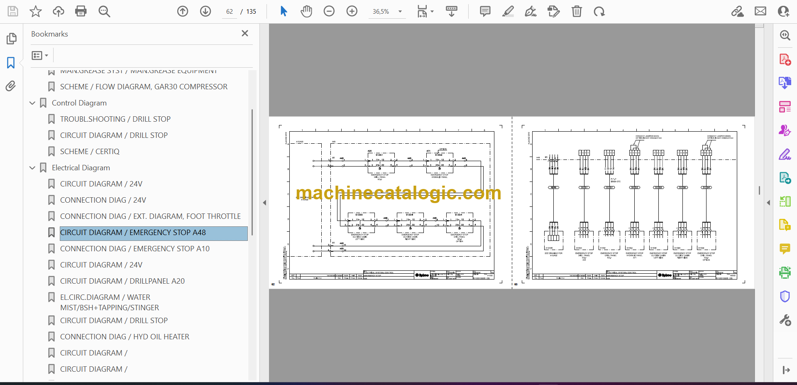Collapse the right tools rail
The image size is (797, 385).
point(786,370)
